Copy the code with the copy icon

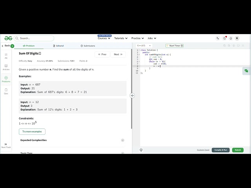pos(224,45)
